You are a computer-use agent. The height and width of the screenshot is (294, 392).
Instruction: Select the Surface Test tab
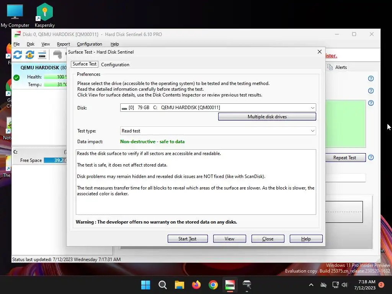pos(85,64)
